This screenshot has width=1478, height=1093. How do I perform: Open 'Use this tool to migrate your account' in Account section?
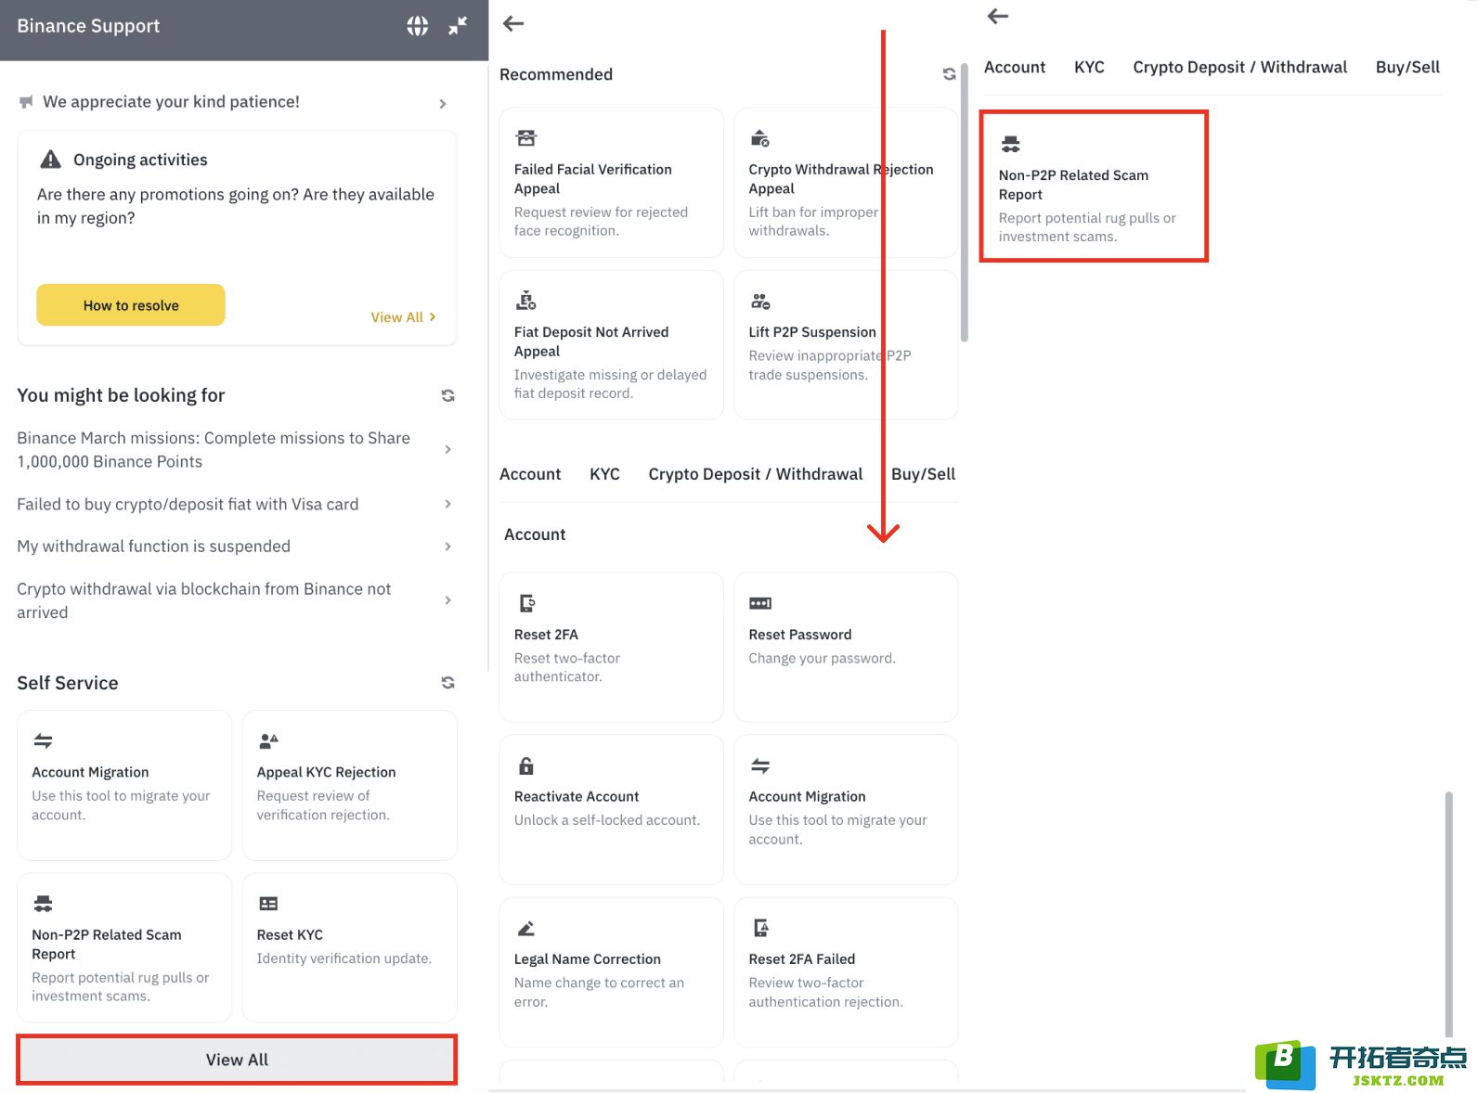pyautogui.click(x=837, y=829)
